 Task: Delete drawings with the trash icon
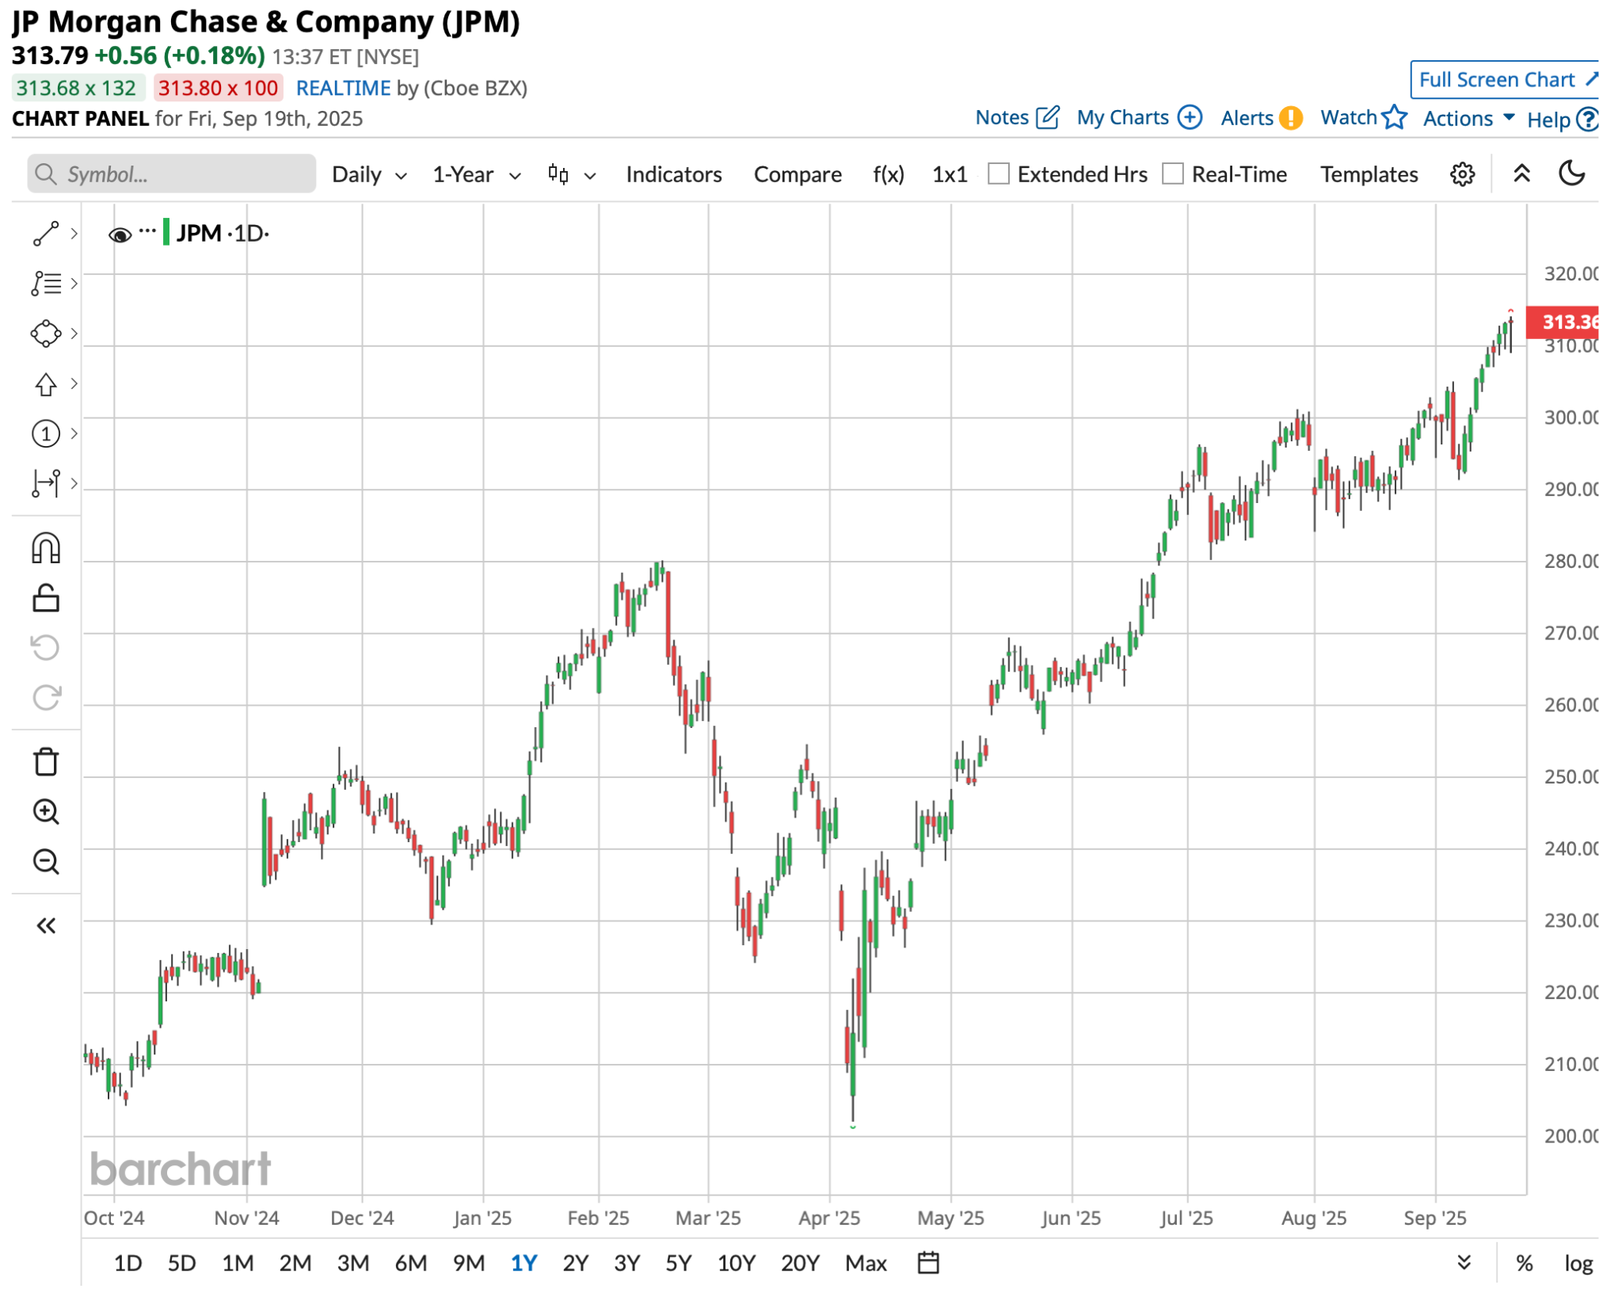[x=45, y=762]
